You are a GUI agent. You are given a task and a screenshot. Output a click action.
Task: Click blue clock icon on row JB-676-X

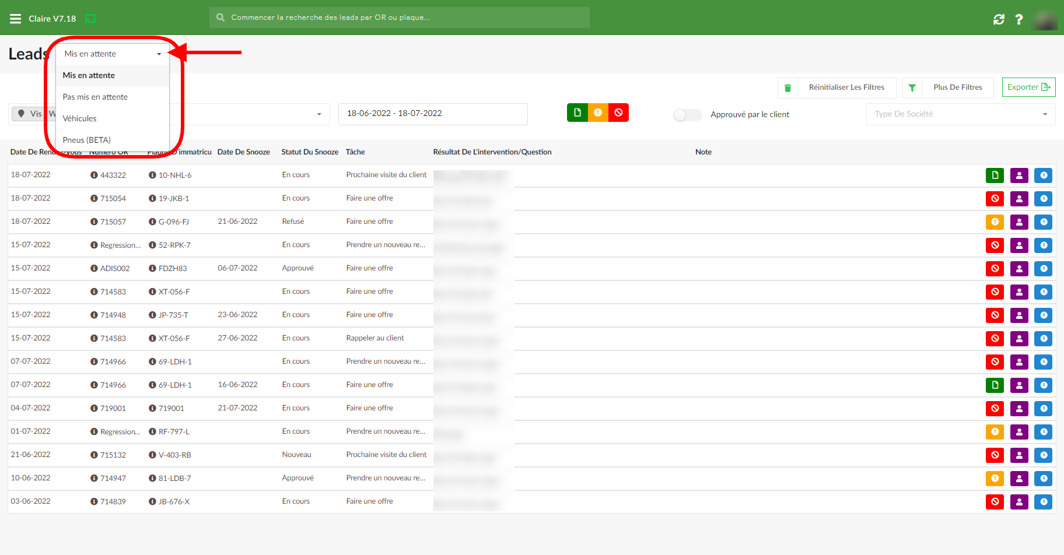pos(1043,502)
